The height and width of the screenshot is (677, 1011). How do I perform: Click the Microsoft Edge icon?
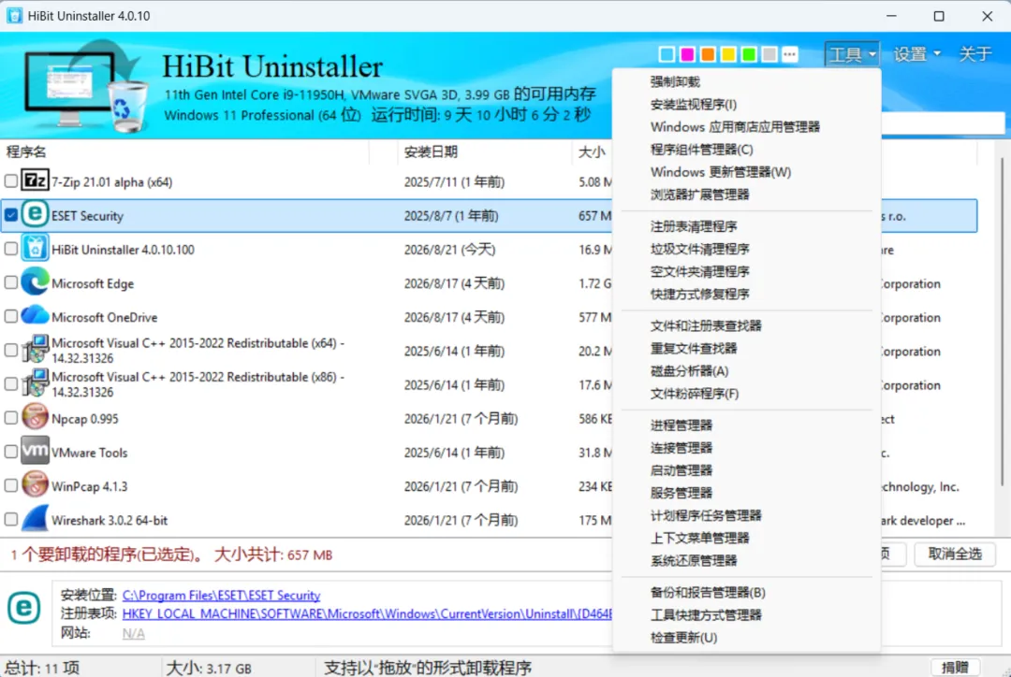click(35, 281)
